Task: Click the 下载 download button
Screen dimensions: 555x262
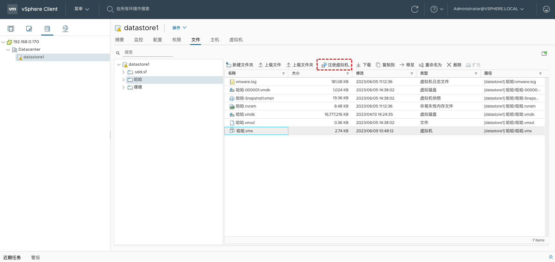Action: coord(364,65)
